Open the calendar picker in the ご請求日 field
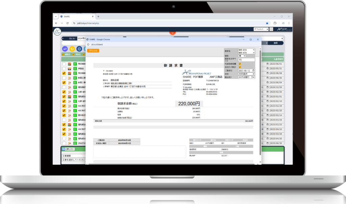 253,71
